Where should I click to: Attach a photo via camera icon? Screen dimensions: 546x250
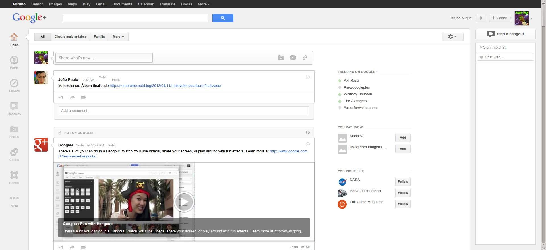click(x=281, y=58)
